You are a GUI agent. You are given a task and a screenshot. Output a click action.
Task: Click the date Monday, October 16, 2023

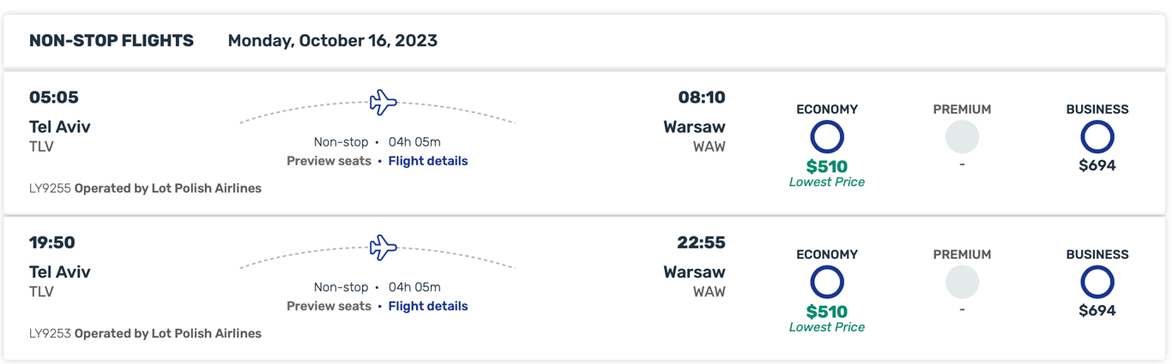coord(332,40)
